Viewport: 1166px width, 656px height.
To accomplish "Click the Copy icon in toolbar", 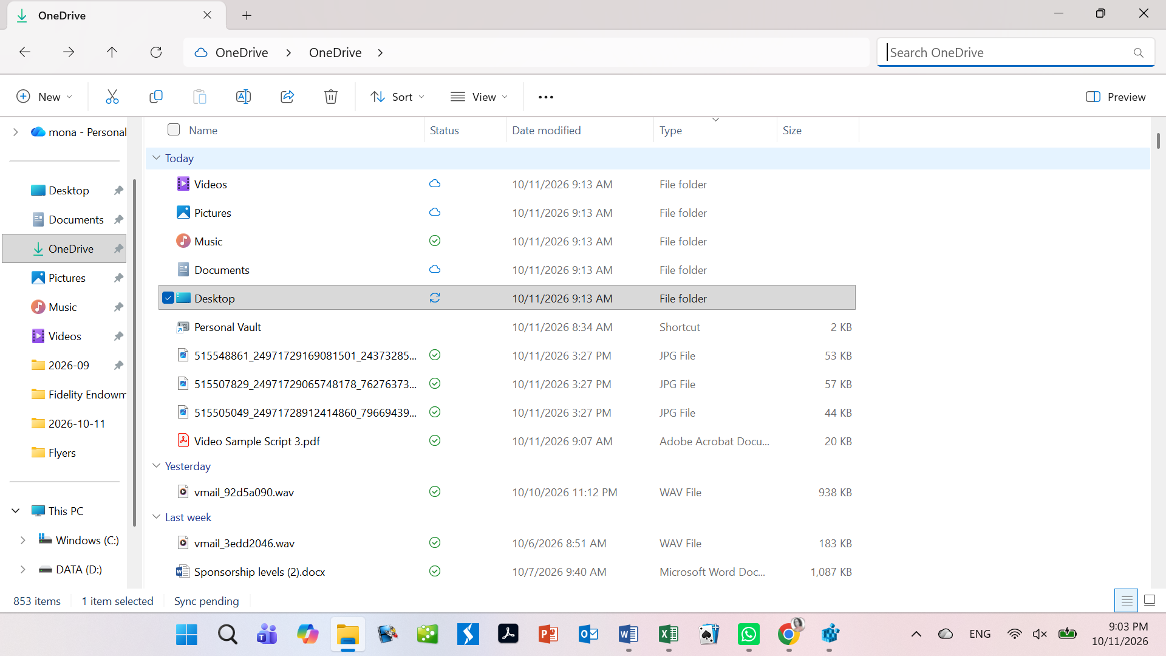I will tap(156, 97).
